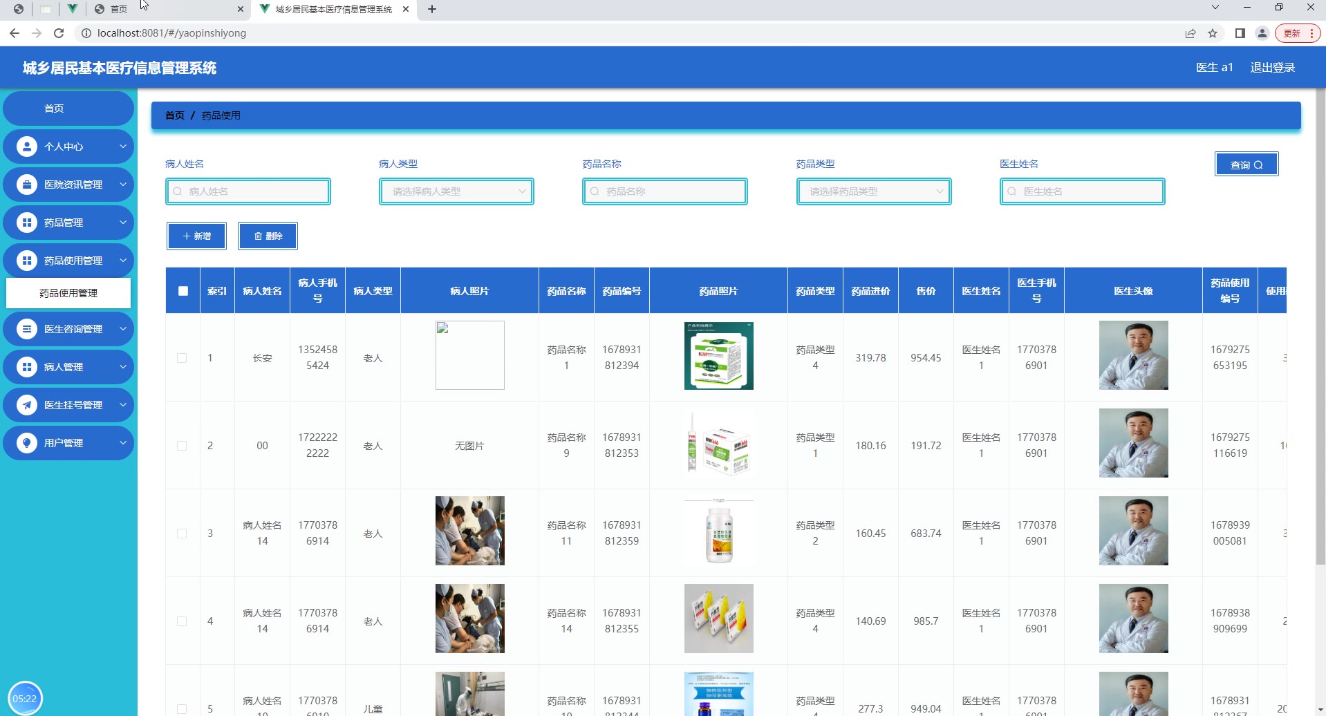Expand the 个人中心 menu chevron
The height and width of the screenshot is (716, 1326).
tap(123, 147)
